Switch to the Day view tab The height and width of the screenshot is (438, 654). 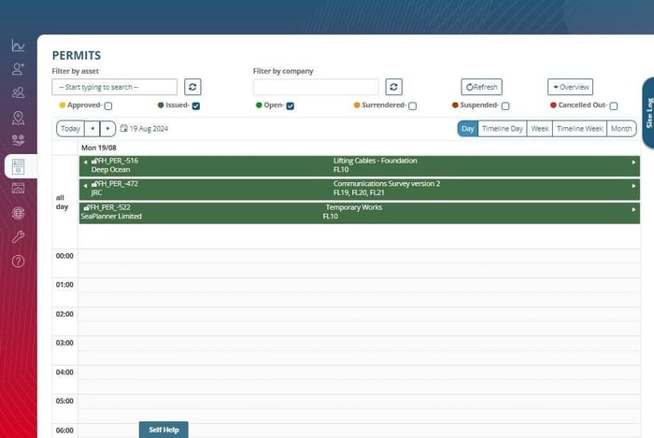coord(467,128)
